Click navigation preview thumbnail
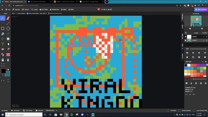Screen dimensions: 208x117 pyautogui.click(x=196, y=21)
